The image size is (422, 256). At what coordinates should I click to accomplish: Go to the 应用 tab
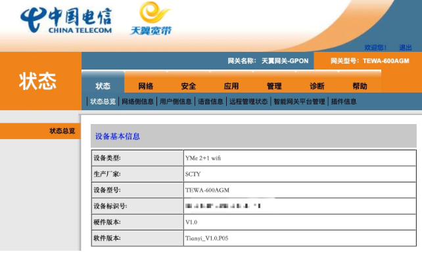pyautogui.click(x=231, y=86)
